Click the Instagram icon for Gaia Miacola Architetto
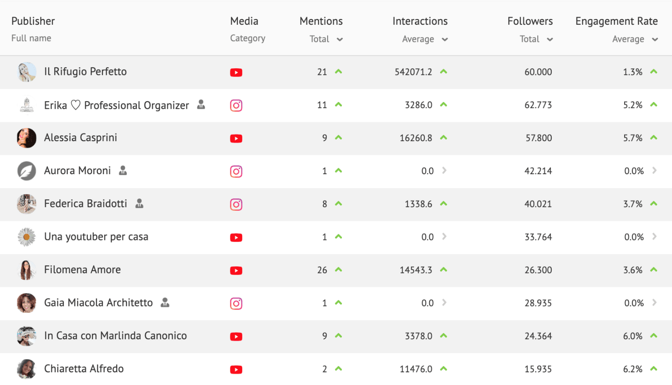Image resolution: width=672 pixels, height=385 pixels. pyautogui.click(x=236, y=304)
